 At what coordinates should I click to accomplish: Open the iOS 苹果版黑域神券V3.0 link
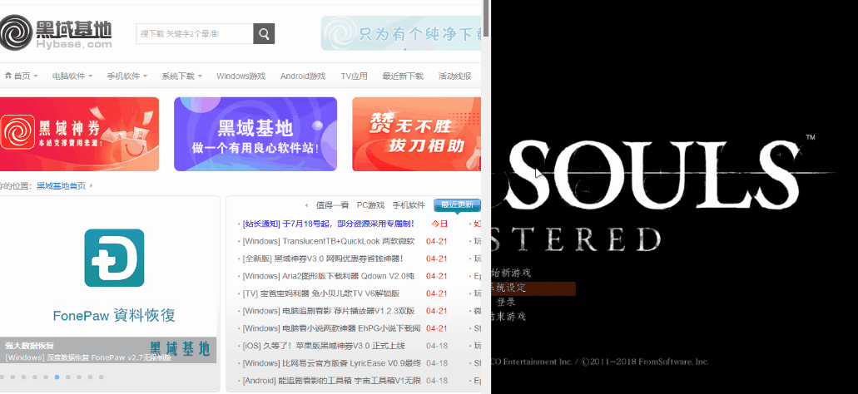click(x=324, y=346)
